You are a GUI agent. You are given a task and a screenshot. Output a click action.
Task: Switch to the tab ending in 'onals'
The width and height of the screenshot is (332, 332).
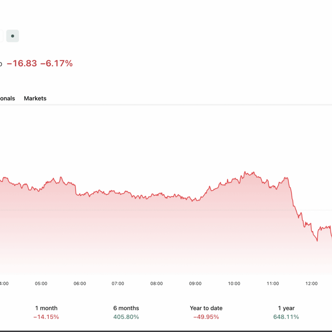click(7, 98)
